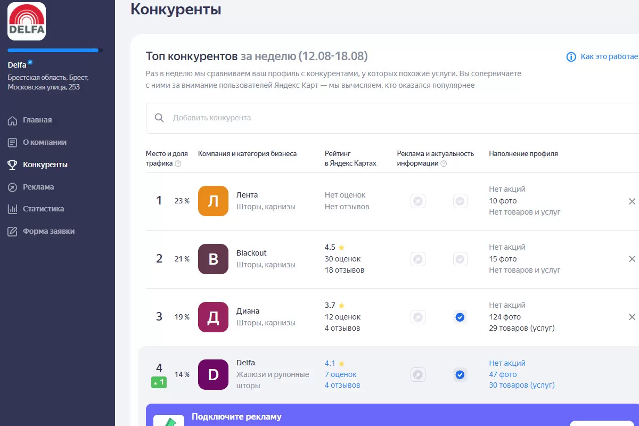Open the Форма заявки page
Viewport: 639px width, 426px height.
(x=49, y=231)
